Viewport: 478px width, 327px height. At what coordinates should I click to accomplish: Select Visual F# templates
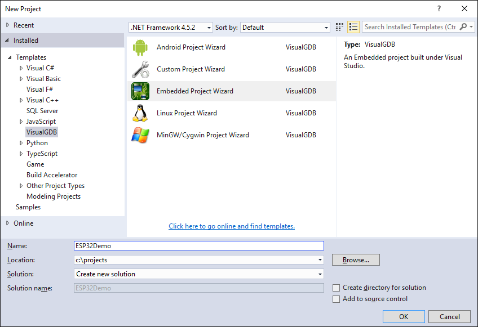[x=39, y=89]
